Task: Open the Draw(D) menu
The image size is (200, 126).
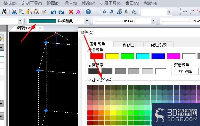Action: click(x=53, y=3)
